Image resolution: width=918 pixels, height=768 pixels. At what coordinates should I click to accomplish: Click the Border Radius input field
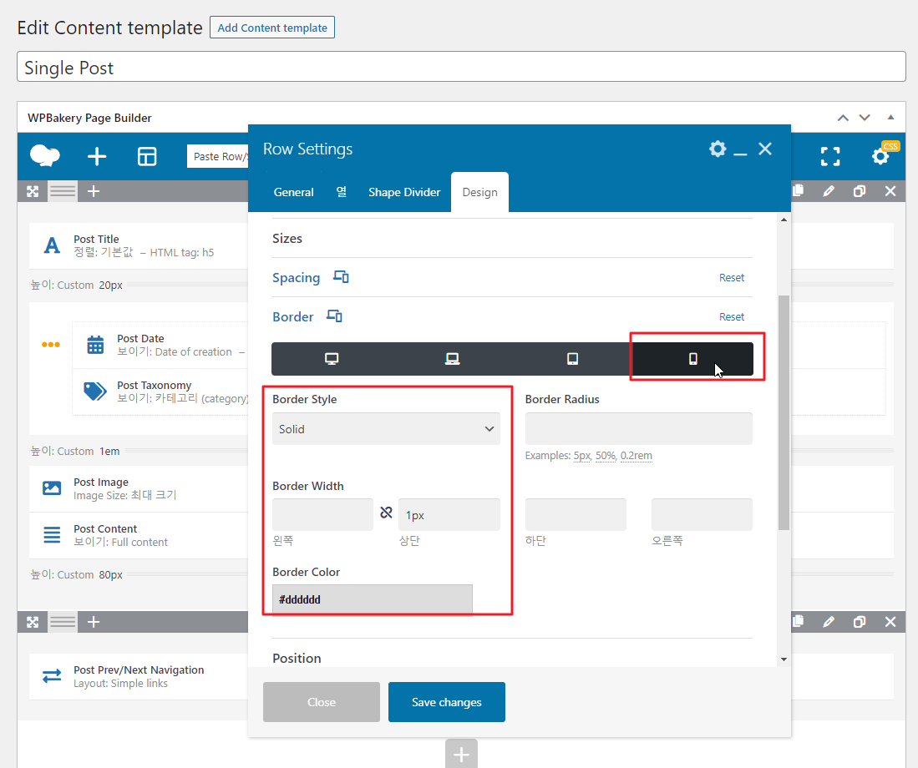639,429
